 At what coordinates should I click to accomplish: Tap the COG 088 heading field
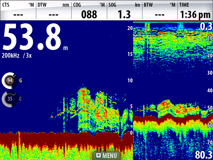point(89,10)
